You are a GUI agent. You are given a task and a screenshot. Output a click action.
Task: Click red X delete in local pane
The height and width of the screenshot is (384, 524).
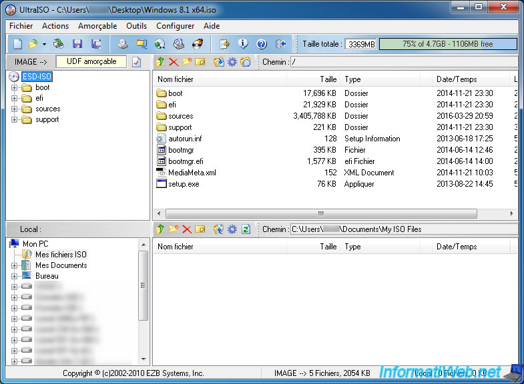click(x=187, y=229)
